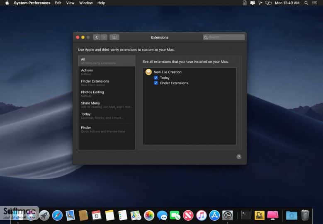Open Notes from the Dock
The width and height of the screenshot is (323, 224).
coord(109,215)
